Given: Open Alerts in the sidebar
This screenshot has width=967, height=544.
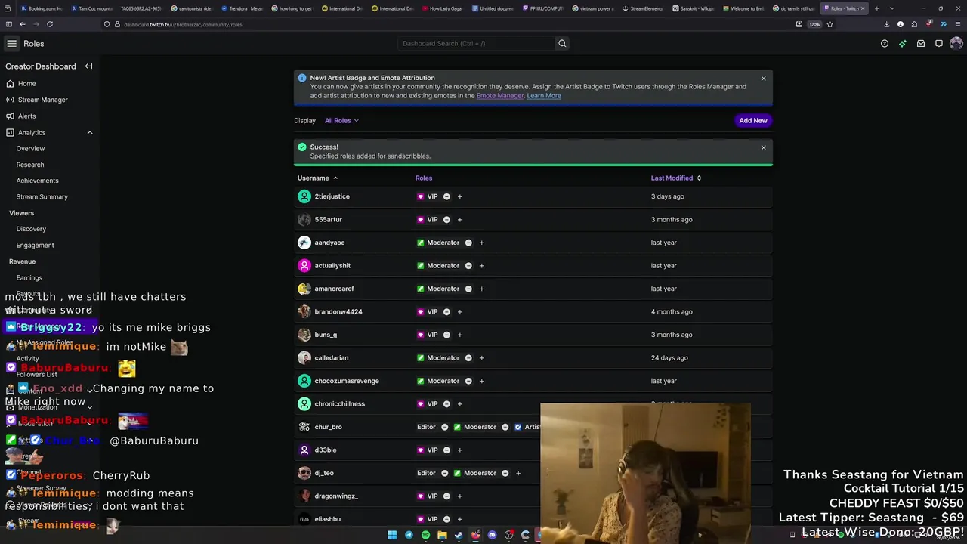Looking at the screenshot, I should 26,116.
